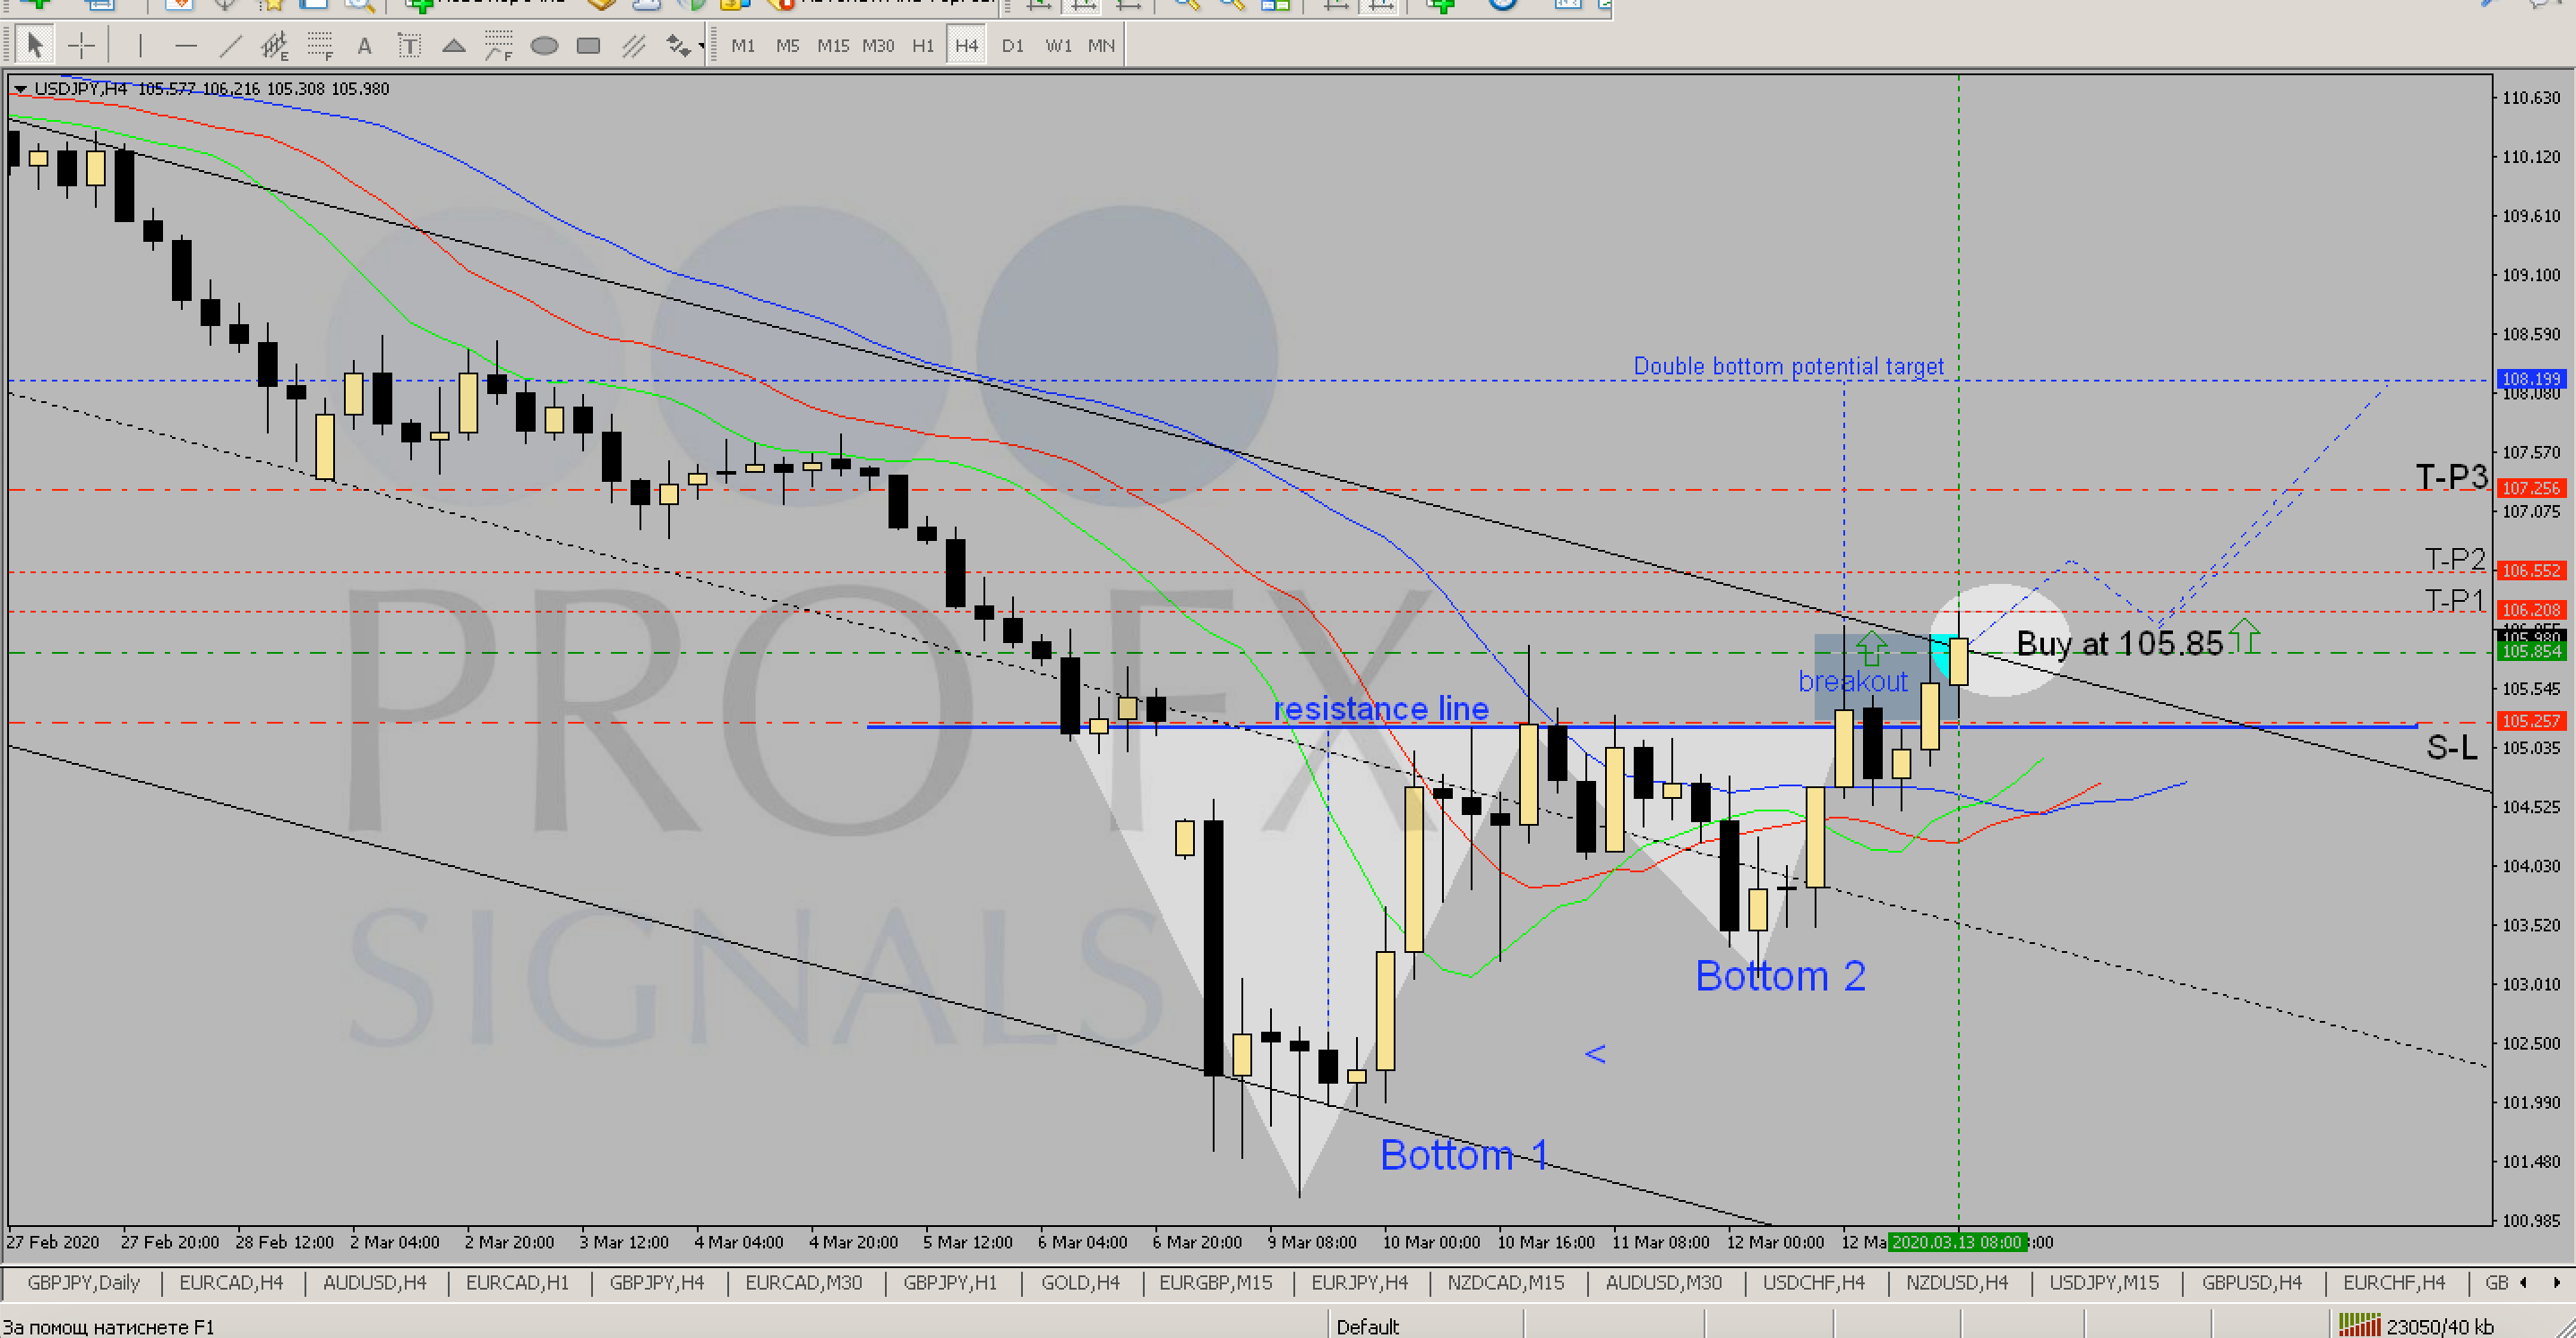Click the 108.199 price label on the price scale

(x=2530, y=379)
